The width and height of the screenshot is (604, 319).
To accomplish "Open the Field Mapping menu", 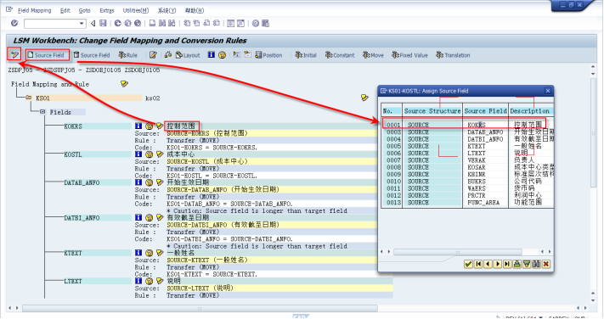I will tap(34, 10).
